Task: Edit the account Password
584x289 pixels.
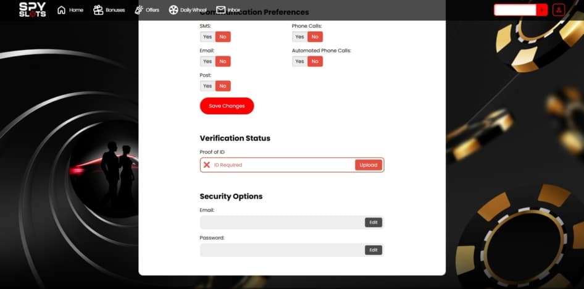Action: point(373,250)
